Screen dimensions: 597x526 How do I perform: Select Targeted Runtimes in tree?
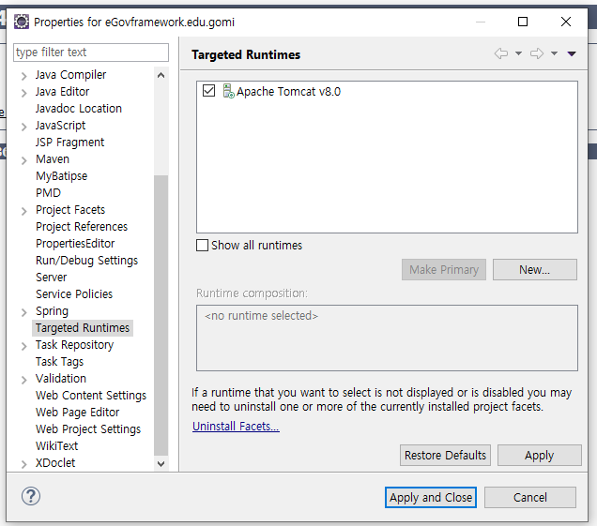[x=83, y=328]
